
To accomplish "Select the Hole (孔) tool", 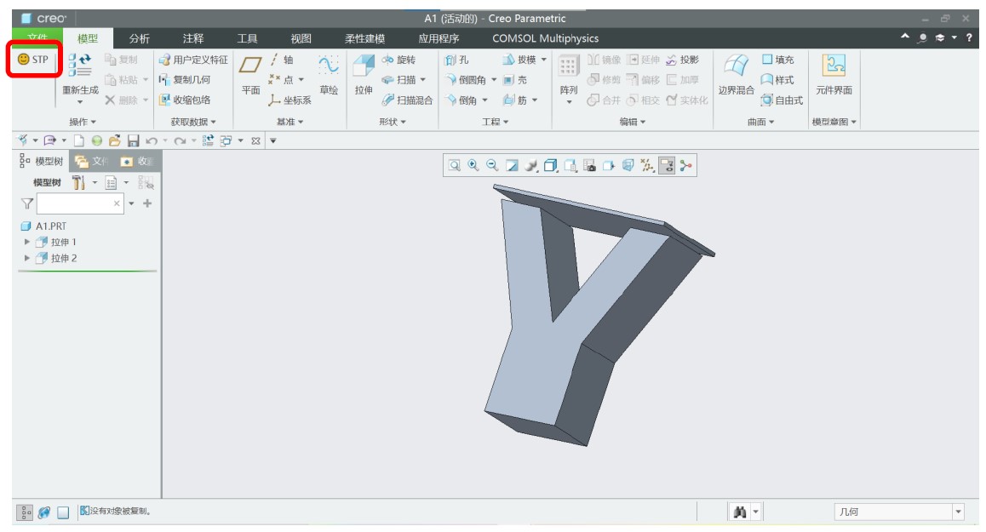I will [x=456, y=60].
